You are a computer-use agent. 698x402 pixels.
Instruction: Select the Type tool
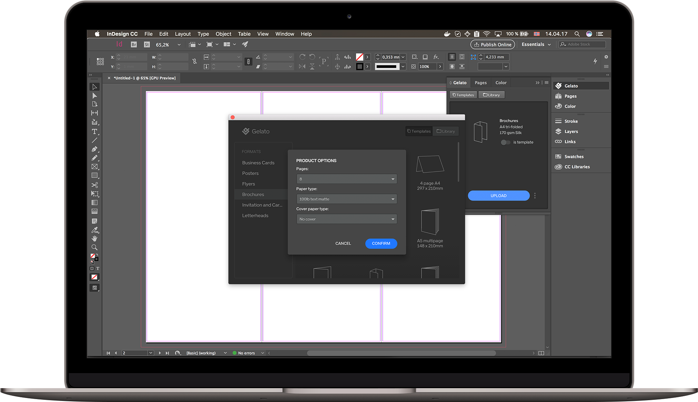click(x=94, y=132)
